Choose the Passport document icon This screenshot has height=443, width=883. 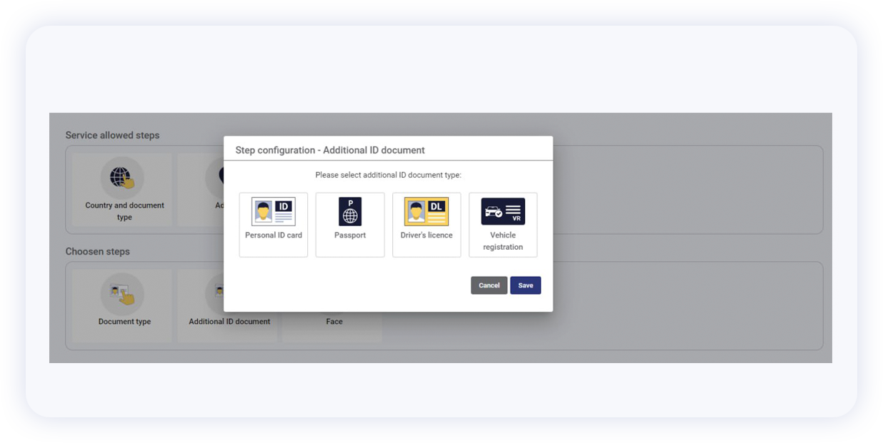coord(350,211)
